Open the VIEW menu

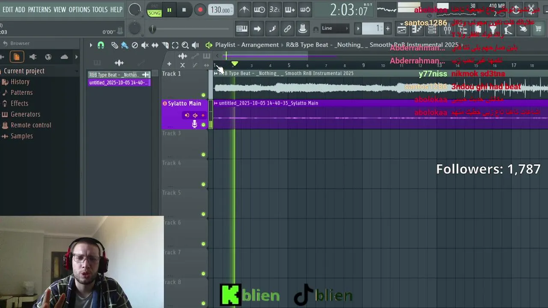click(60, 9)
